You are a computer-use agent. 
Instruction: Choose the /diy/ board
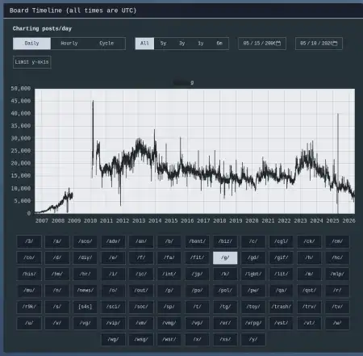pos(85,258)
